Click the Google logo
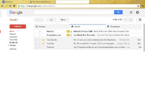This screenshot has height=108, width=145. click(16, 13)
